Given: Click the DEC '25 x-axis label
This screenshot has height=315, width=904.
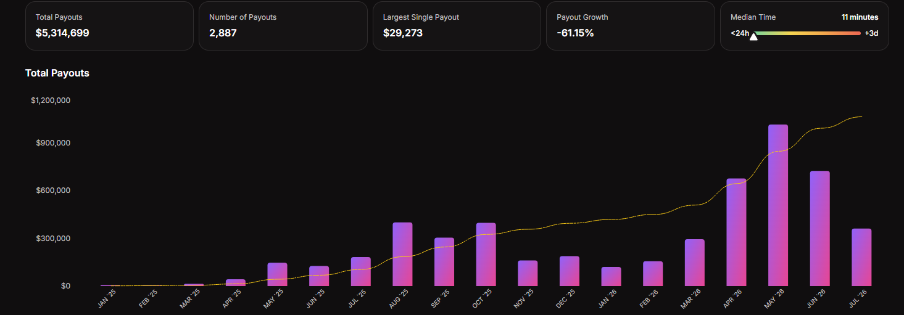Looking at the screenshot, I should 565,299.
